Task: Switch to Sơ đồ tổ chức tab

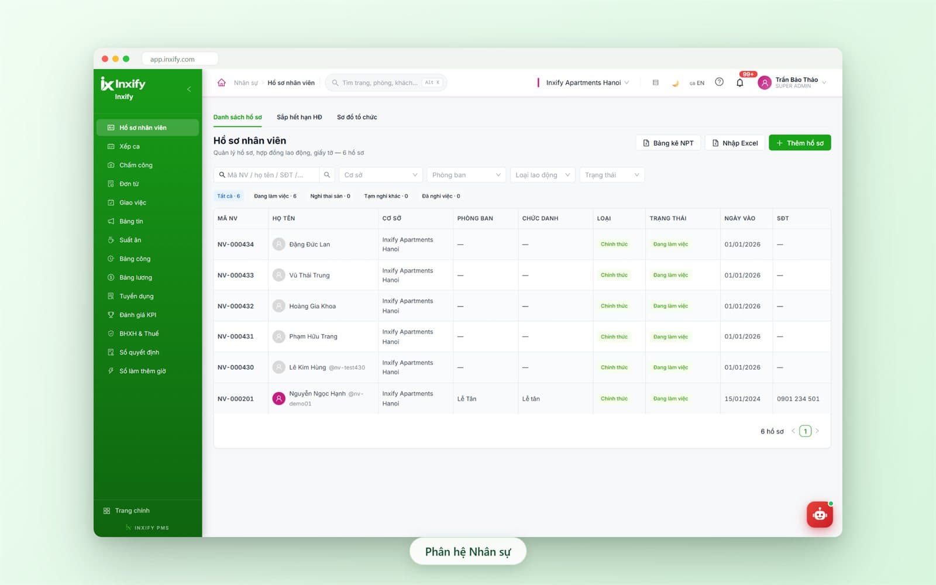Action: tap(357, 117)
